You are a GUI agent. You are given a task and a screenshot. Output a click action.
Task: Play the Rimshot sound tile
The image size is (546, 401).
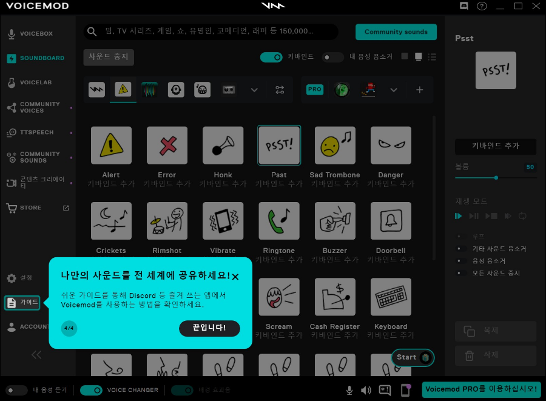(x=167, y=221)
